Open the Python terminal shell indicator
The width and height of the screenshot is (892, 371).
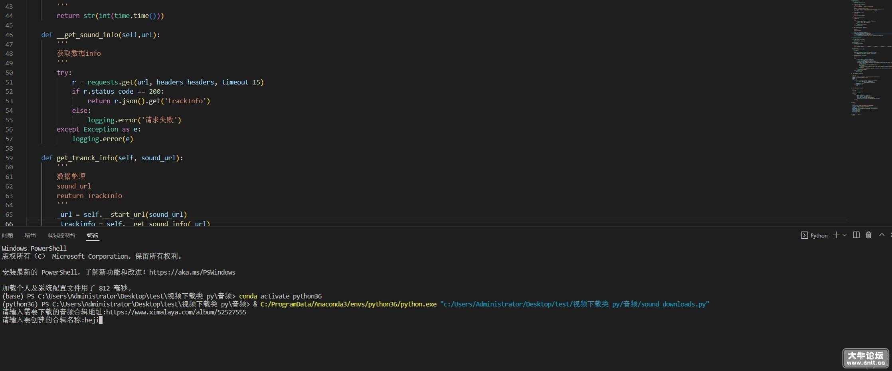(814, 236)
